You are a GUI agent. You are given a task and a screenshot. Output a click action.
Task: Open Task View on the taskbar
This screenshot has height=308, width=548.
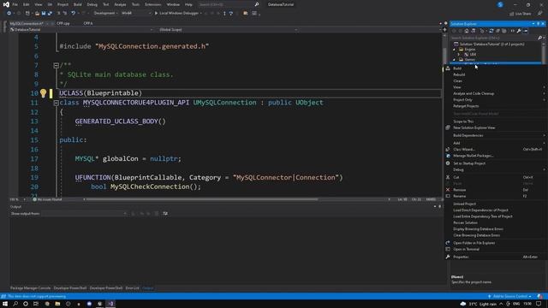pyautogui.click(x=36, y=304)
